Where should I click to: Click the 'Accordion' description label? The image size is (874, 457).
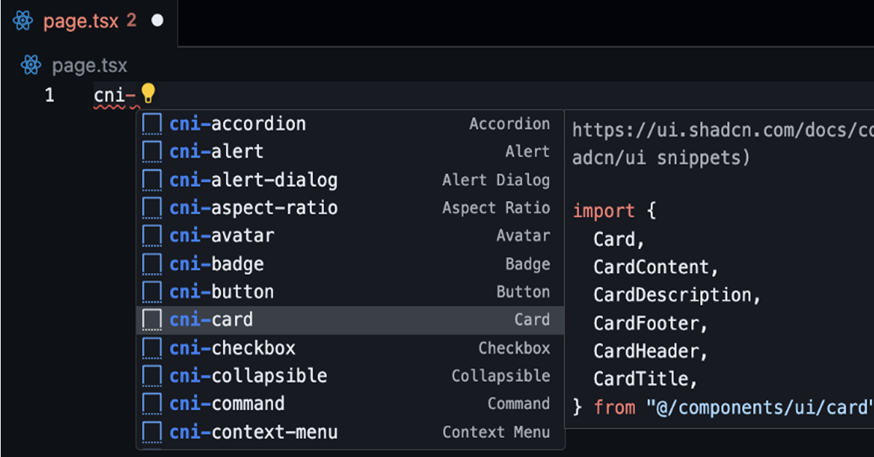tap(510, 124)
